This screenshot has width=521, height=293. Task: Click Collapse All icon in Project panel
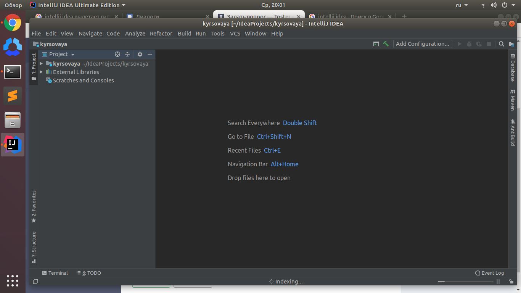[127, 54]
